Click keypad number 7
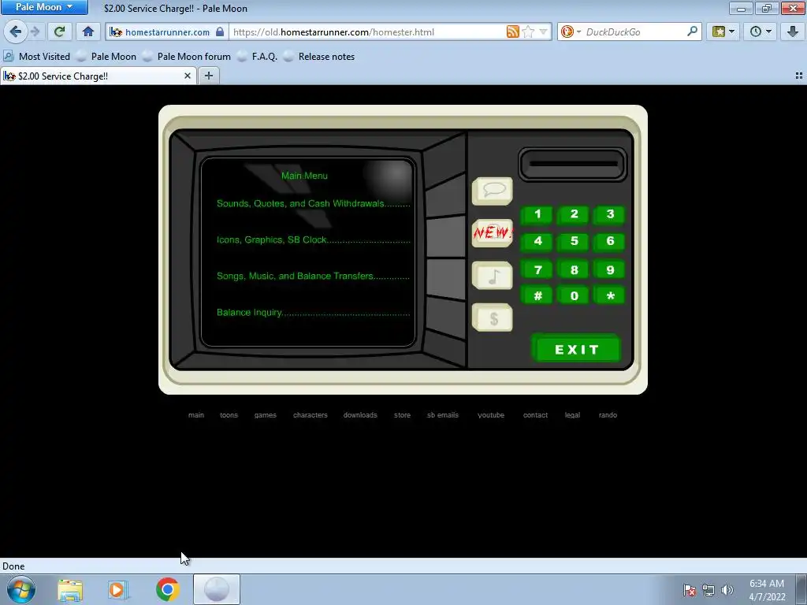The width and height of the screenshot is (807, 605). point(537,270)
